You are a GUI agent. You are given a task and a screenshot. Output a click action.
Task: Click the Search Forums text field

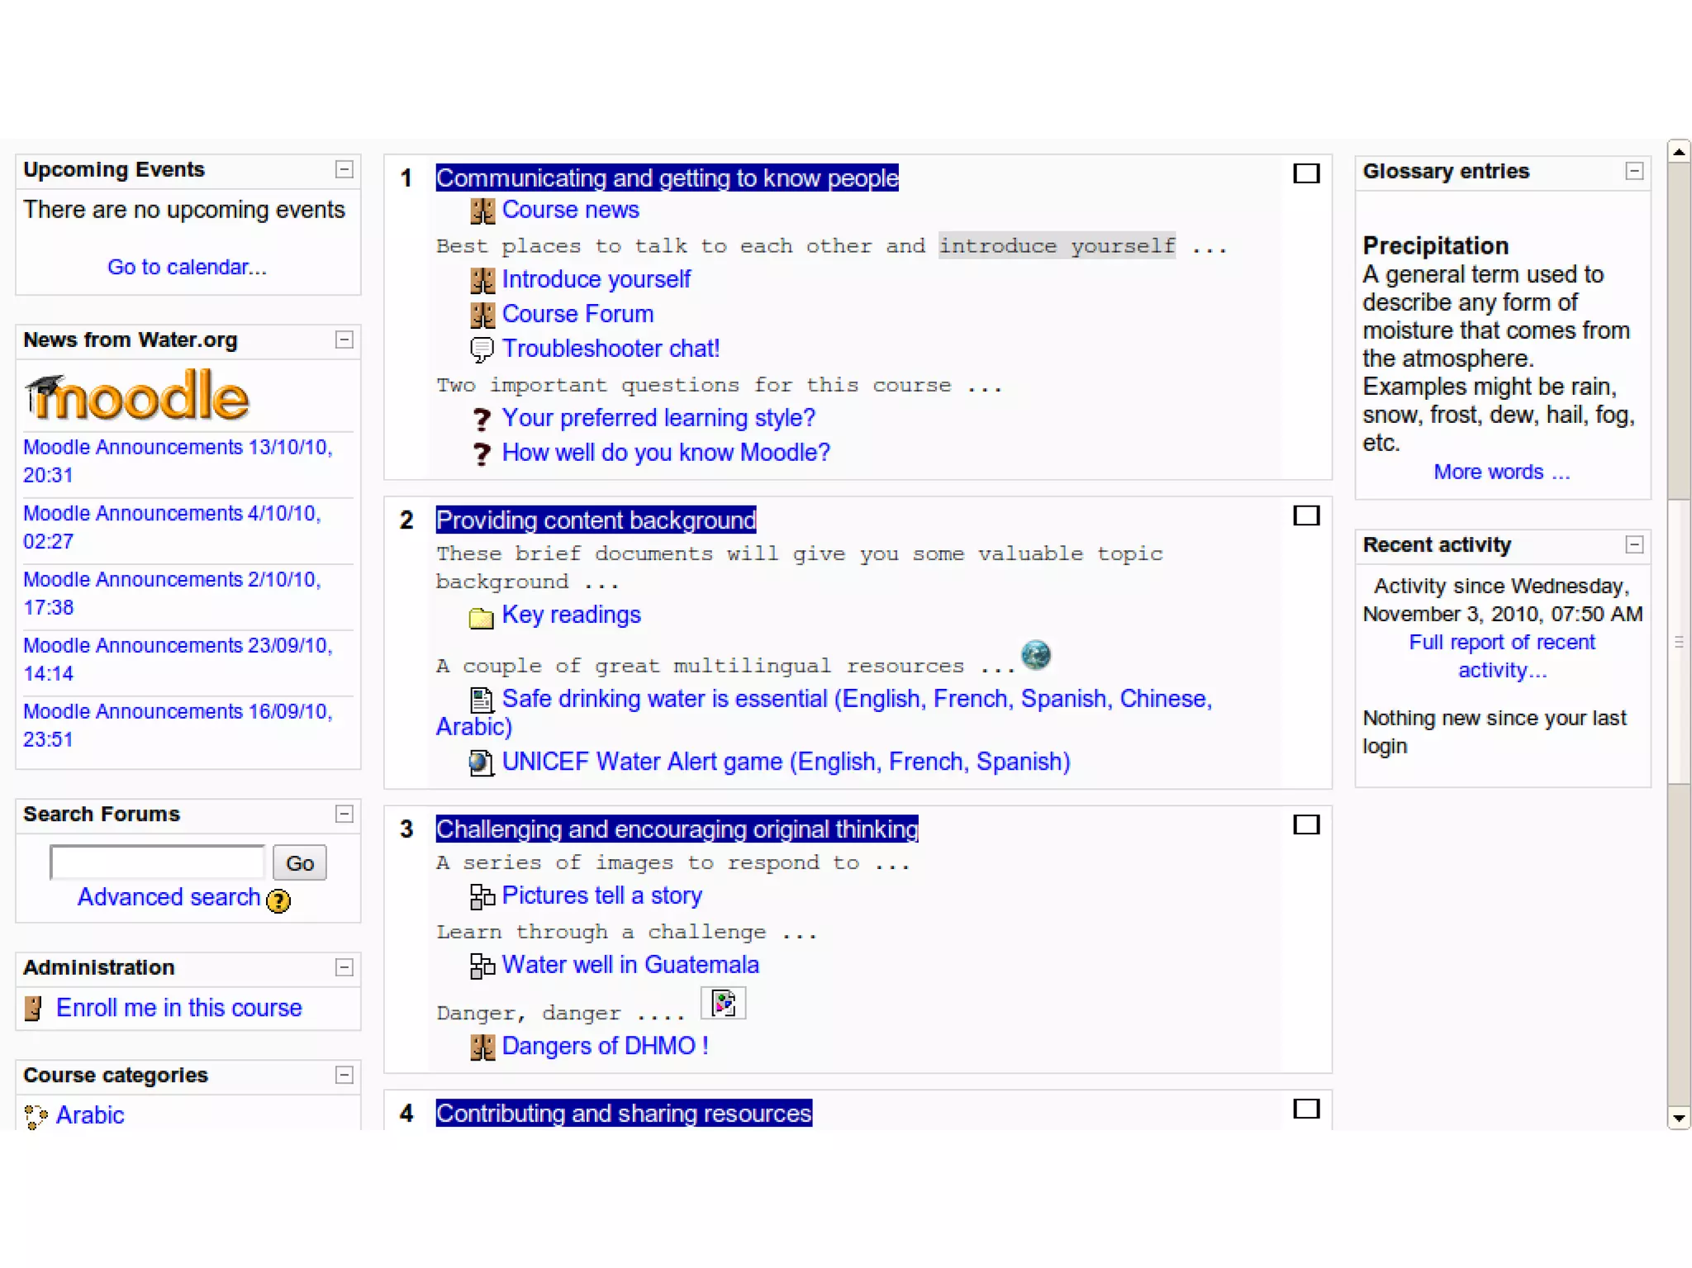click(157, 862)
